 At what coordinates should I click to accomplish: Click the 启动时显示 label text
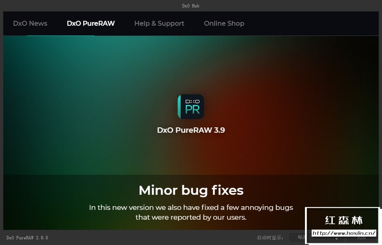coord(270,238)
